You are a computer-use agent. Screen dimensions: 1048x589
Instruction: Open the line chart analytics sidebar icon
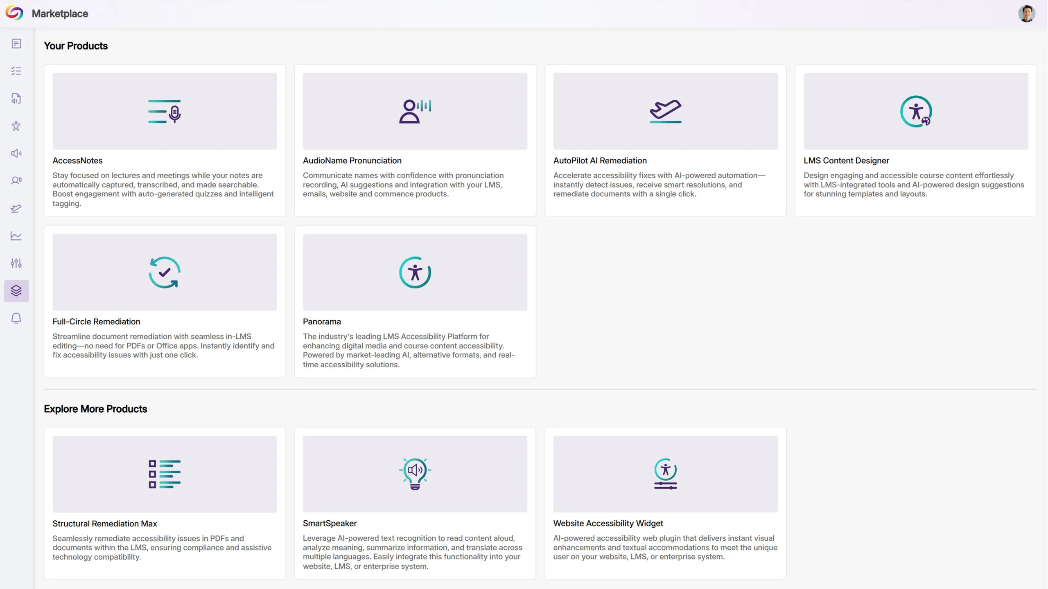[x=16, y=236]
